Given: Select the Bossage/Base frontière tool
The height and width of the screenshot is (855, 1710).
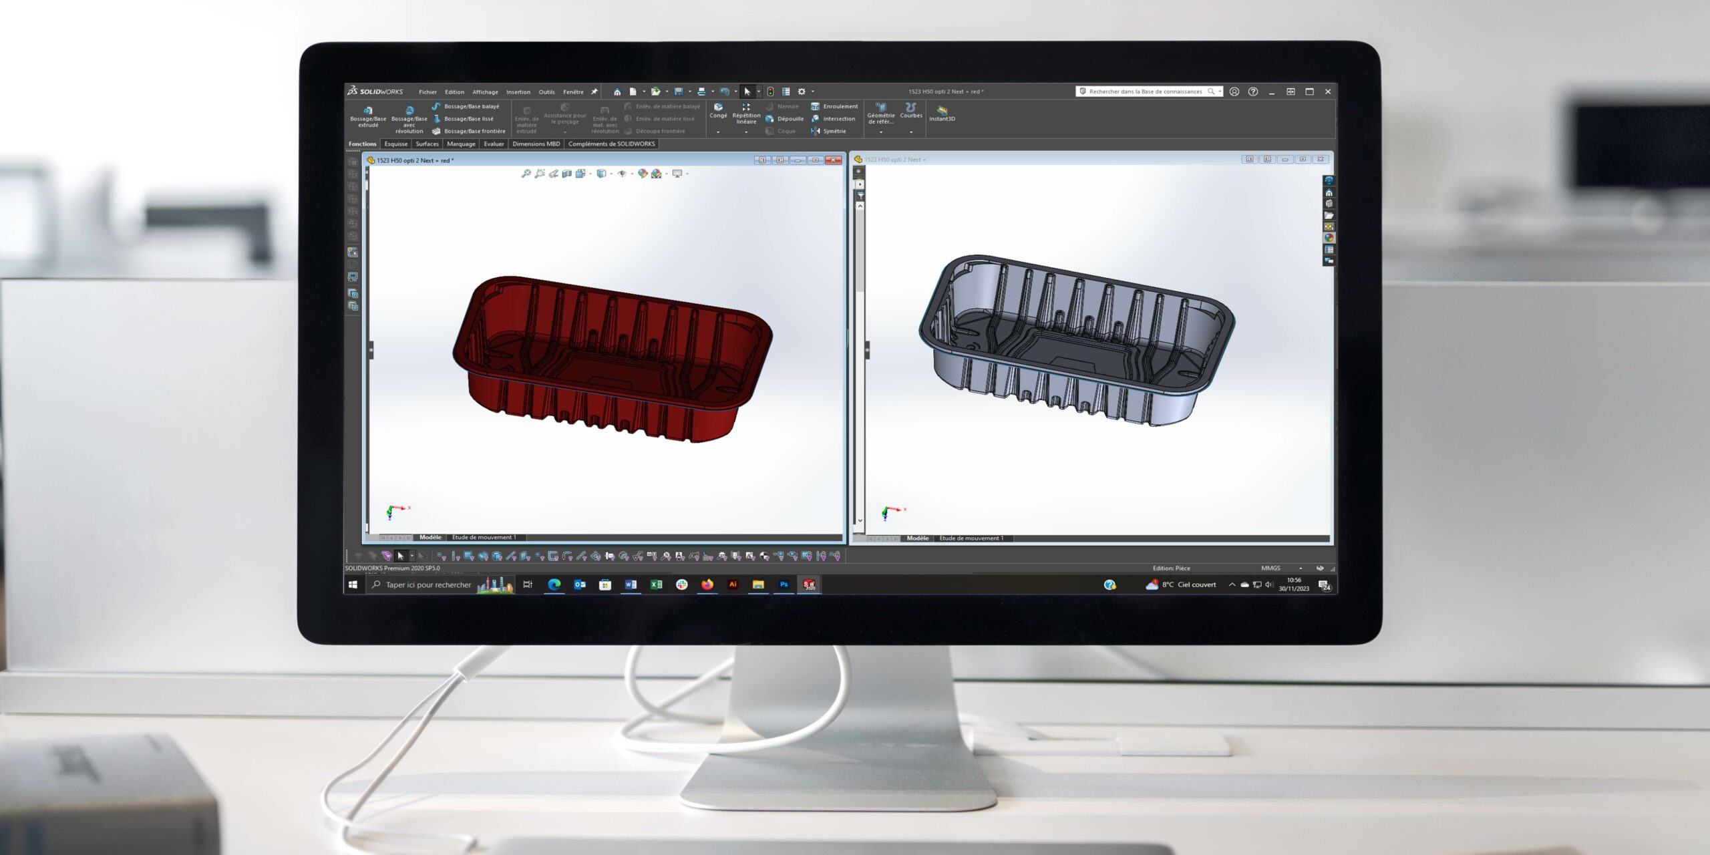Looking at the screenshot, I should point(468,132).
